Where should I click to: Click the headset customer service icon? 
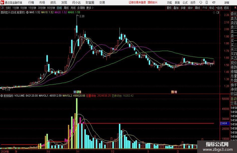click(201, 3)
